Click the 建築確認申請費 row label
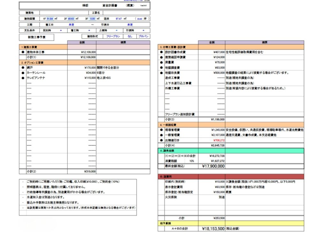The height and width of the screenshot is (237, 327). 175,57
